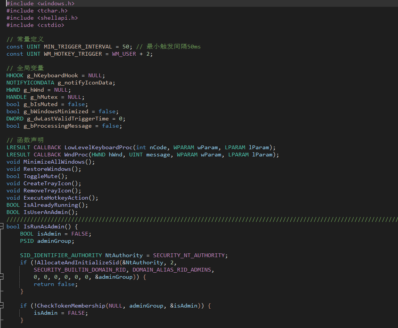Collapse the CheckTokenMembership if-block fold marker

tap(2, 306)
